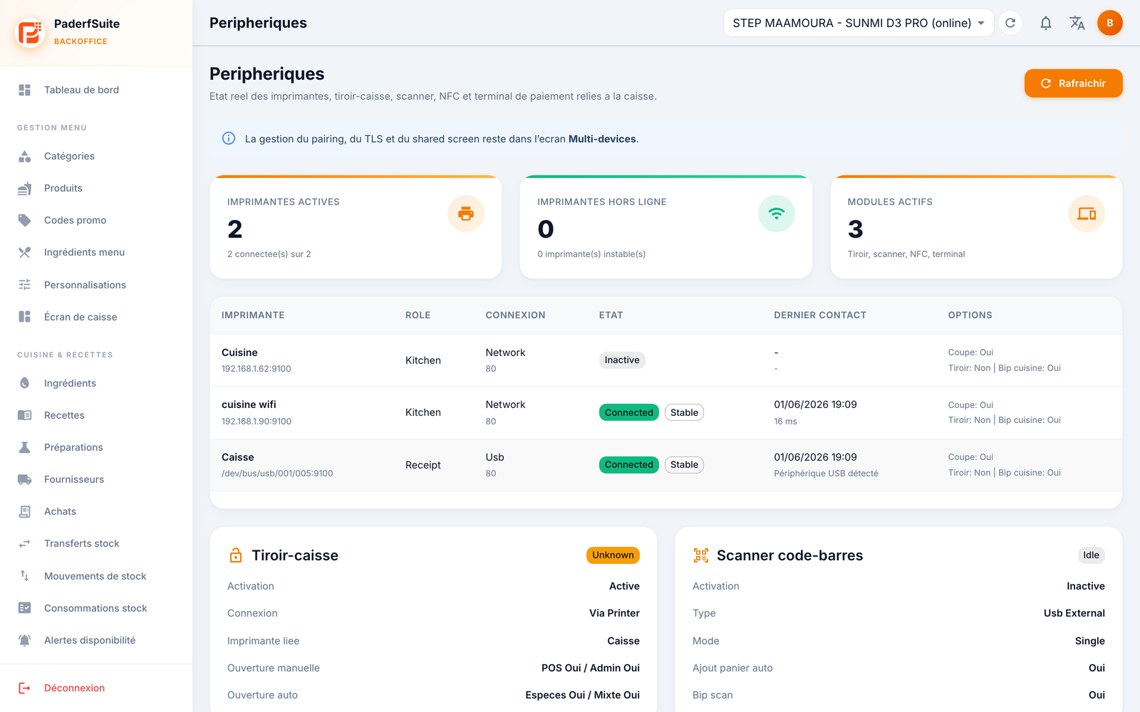
Task: Click the orange printer icon in Imprimantes actives
Action: (x=466, y=214)
